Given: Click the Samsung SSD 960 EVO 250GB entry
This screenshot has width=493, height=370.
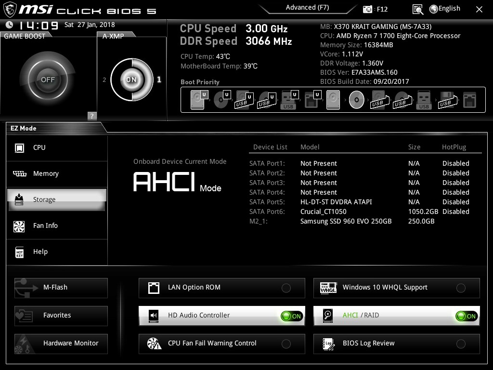Looking at the screenshot, I should (346, 222).
